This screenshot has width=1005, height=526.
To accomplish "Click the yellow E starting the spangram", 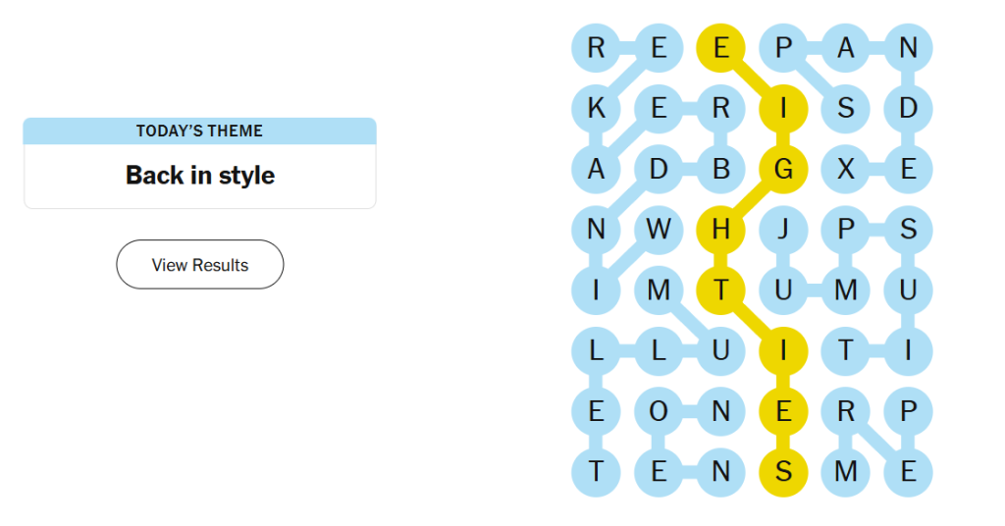I will coord(721,48).
